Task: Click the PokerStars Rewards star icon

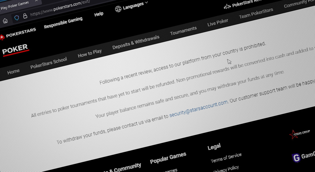Action: pos(227,6)
